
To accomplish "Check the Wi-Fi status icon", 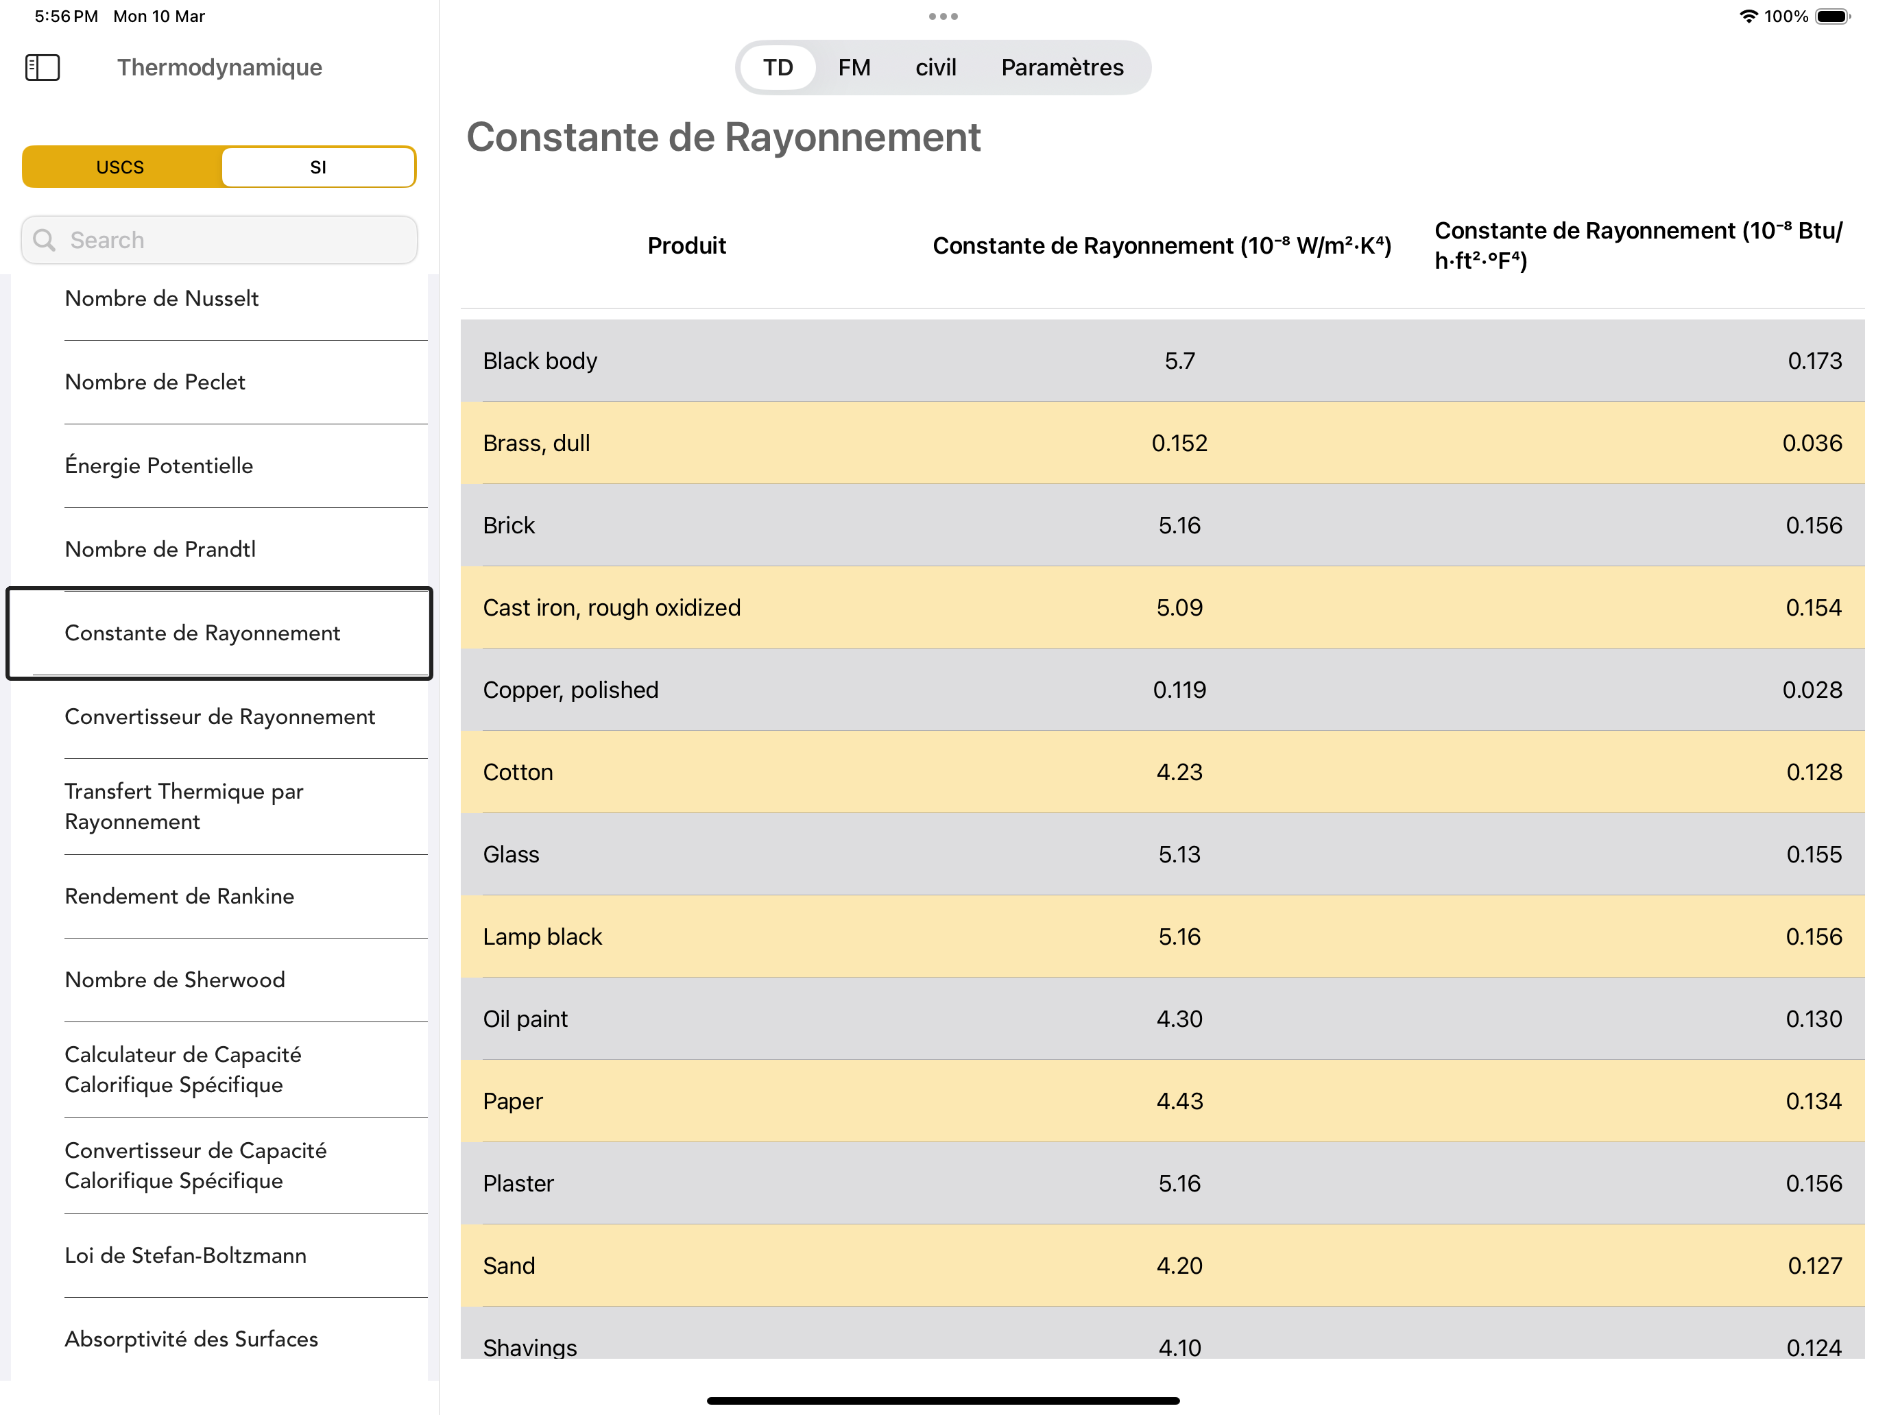I will coord(1748,16).
